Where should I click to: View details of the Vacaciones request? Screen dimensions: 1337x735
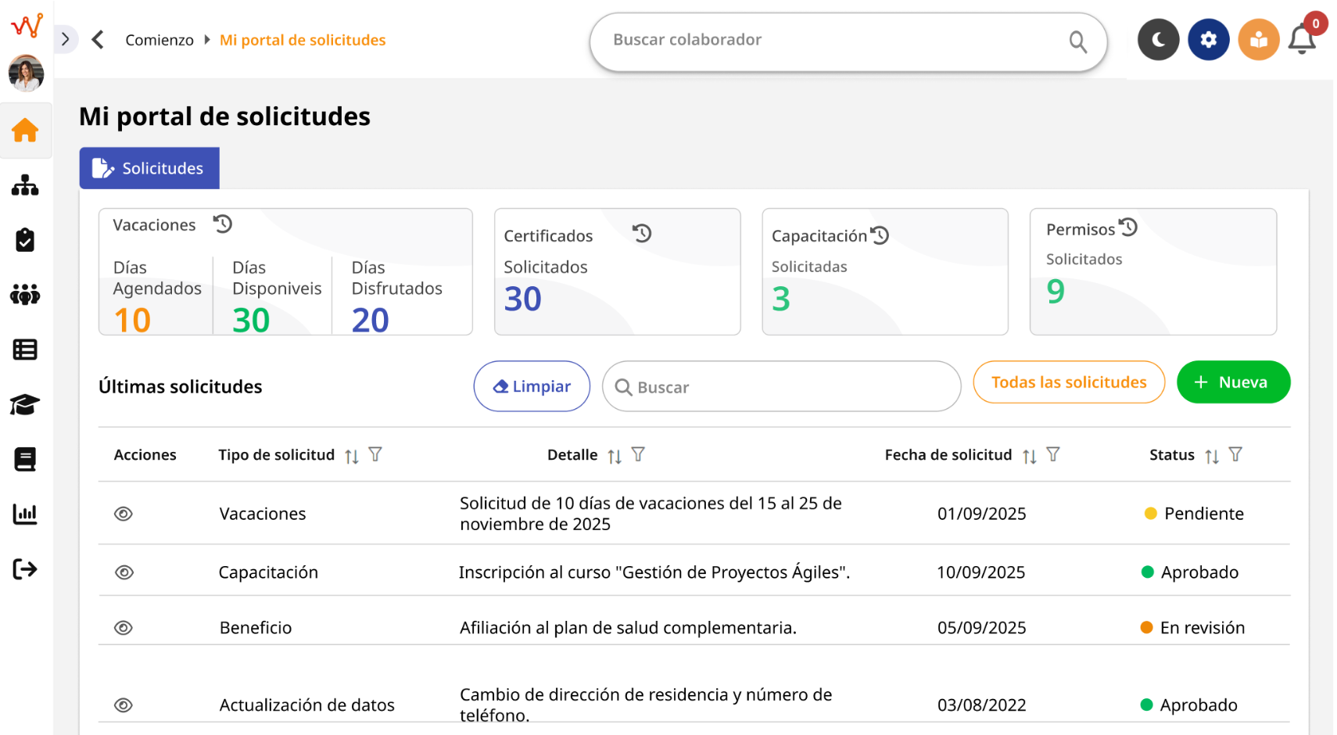click(x=124, y=514)
